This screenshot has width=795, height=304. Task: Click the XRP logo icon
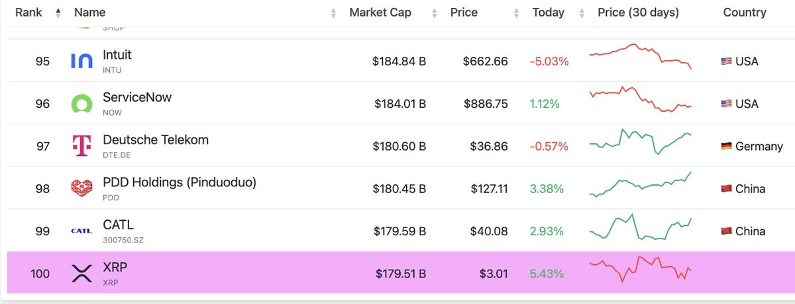click(x=81, y=273)
